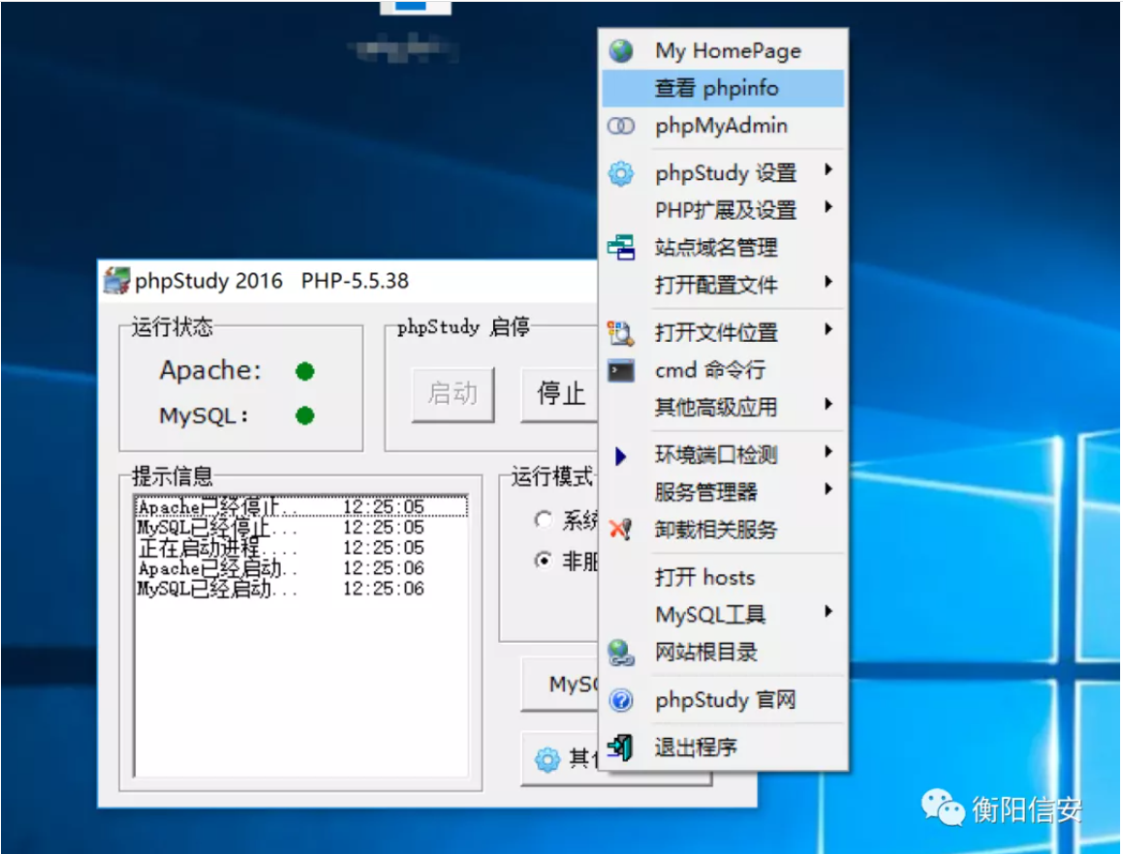Expand 其他高级应用 submenu arrow

pyautogui.click(x=828, y=405)
